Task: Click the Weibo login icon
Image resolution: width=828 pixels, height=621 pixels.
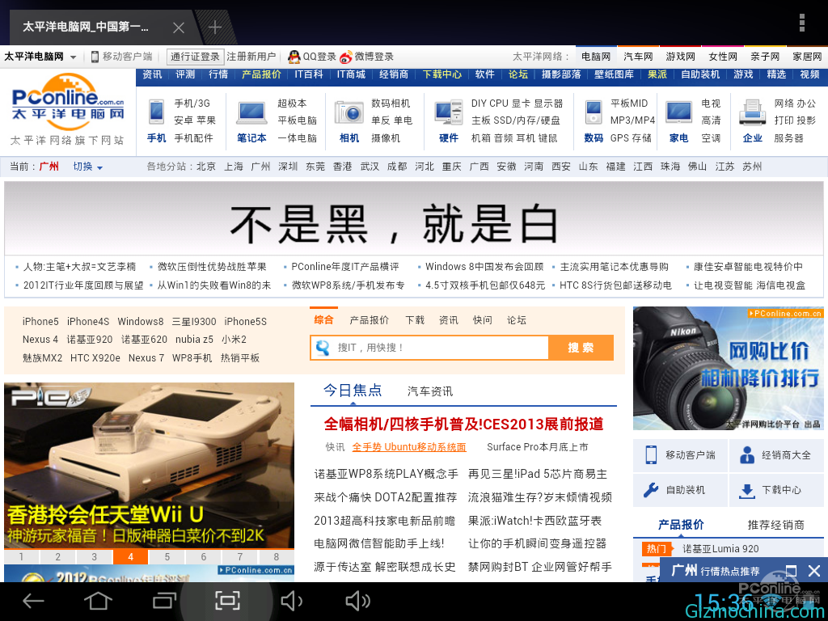Action: tap(346, 57)
